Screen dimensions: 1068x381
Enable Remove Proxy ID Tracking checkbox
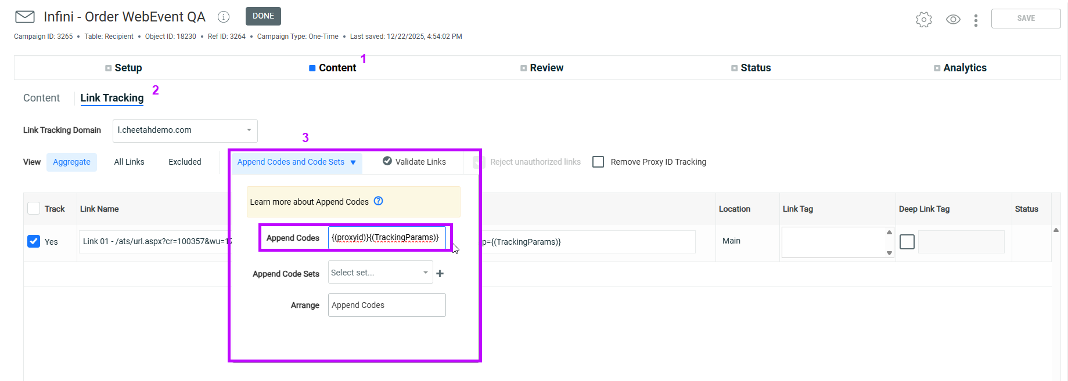[x=598, y=162]
